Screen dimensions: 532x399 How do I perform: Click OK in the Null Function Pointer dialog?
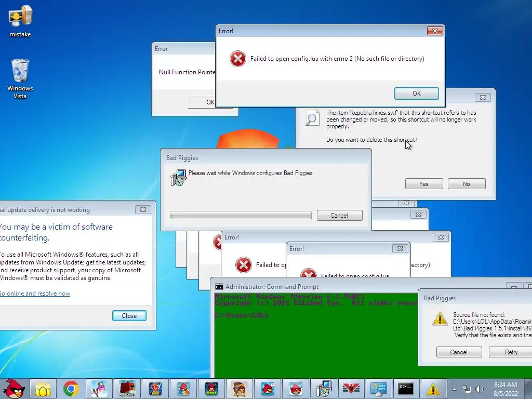[x=202, y=102]
